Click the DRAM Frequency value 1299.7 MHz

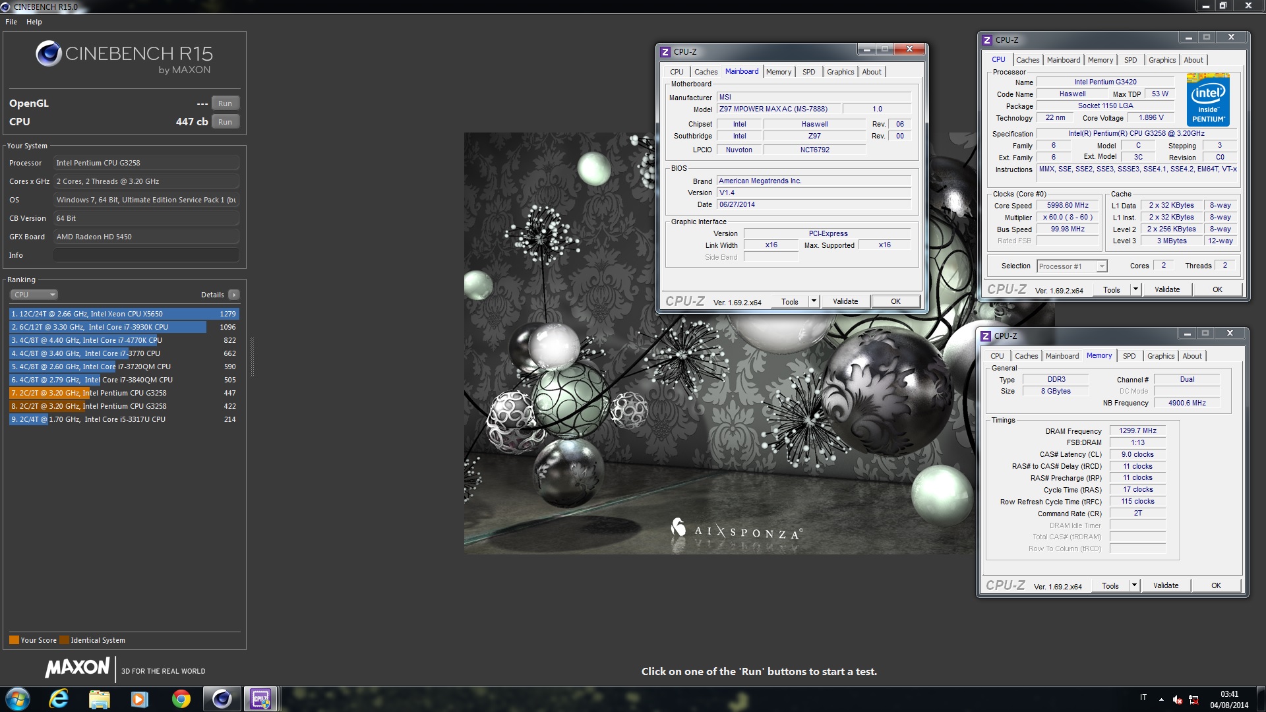1137,430
